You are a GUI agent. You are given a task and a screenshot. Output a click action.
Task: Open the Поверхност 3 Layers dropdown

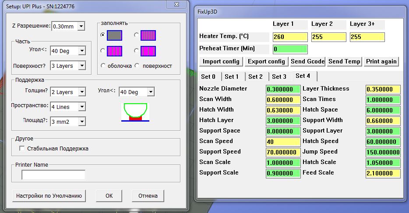click(82, 66)
